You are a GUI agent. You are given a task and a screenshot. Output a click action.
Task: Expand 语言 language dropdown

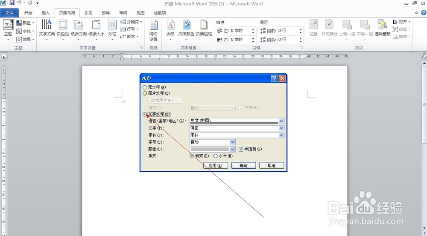pos(281,121)
